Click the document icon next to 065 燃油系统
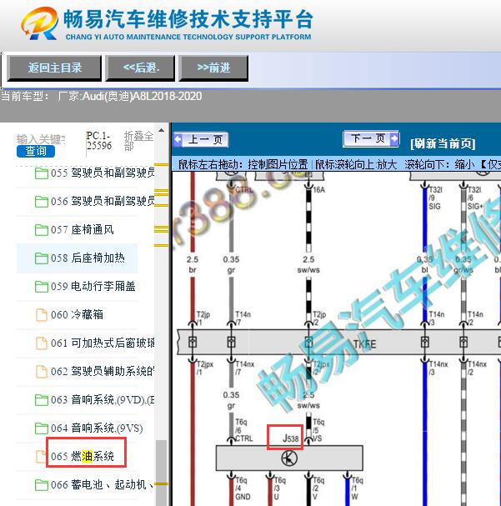Viewport: 501px width, 506px height. click(x=41, y=457)
